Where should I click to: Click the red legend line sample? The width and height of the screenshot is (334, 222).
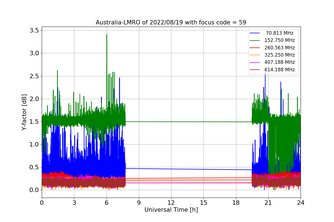tap(255, 48)
